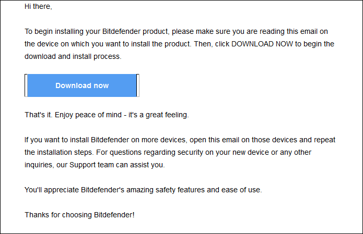Click the 'Hi there,' greeting line
The width and height of the screenshot is (363, 234).
click(38, 6)
